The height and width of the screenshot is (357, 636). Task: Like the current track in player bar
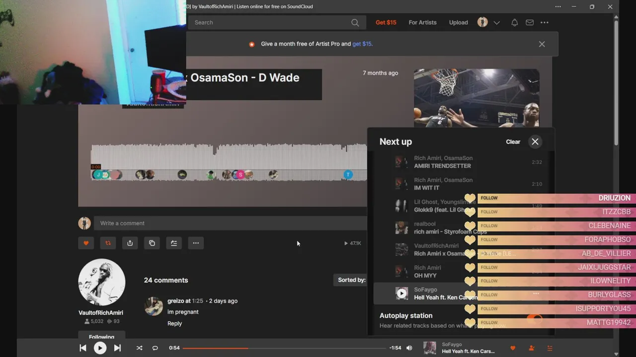513,348
